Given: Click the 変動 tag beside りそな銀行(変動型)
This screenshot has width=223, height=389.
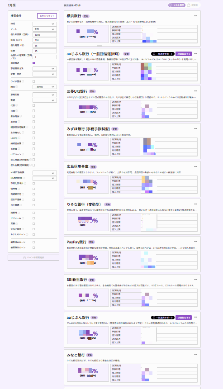Looking at the screenshot, I should pyautogui.click(x=108, y=204).
